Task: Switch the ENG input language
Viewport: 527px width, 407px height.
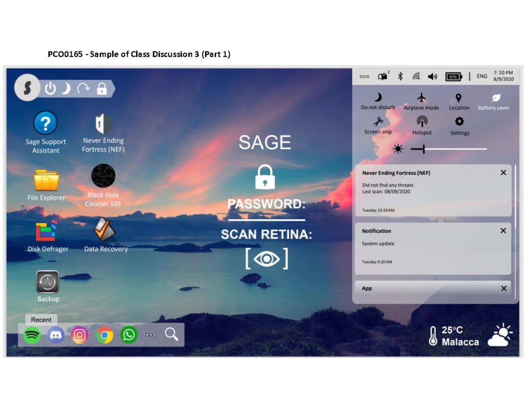Action: pos(482,76)
